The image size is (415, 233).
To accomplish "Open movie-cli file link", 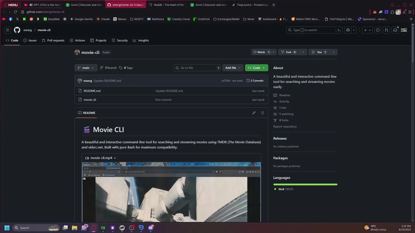I will click(x=90, y=100).
